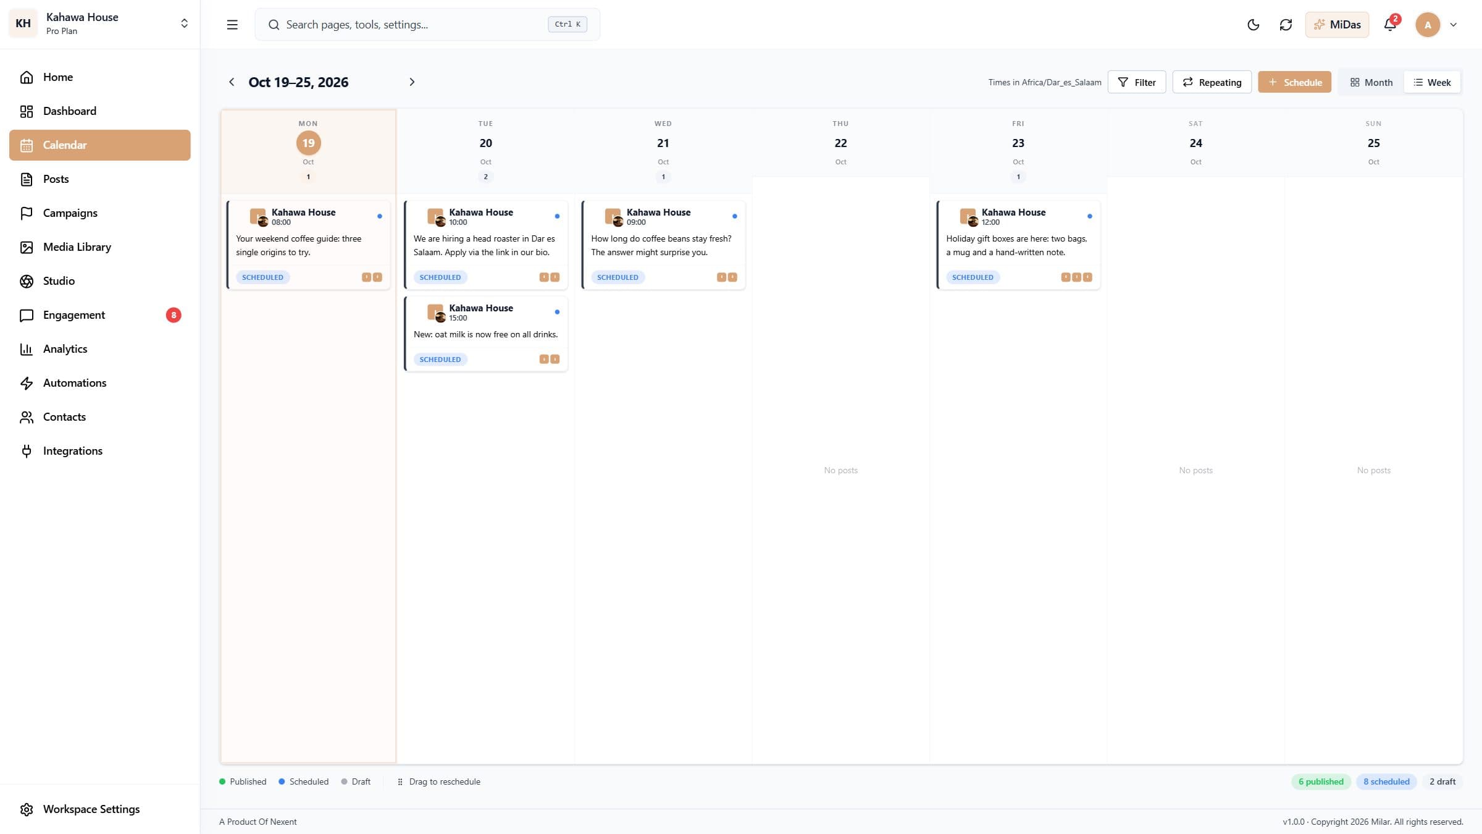Expand the Kahawa House workspace switcher
Image resolution: width=1482 pixels, height=834 pixels.
pos(99,24)
